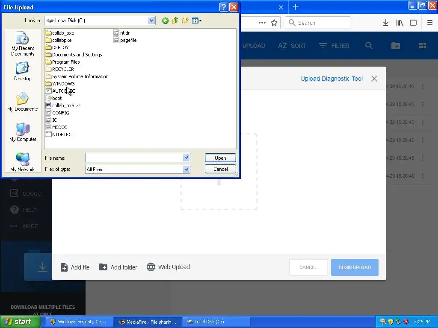Switch to Local Disk (C:) taskbar window
Screen dimensions: 438x328
tap(216, 322)
